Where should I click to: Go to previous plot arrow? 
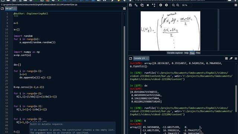161,5
